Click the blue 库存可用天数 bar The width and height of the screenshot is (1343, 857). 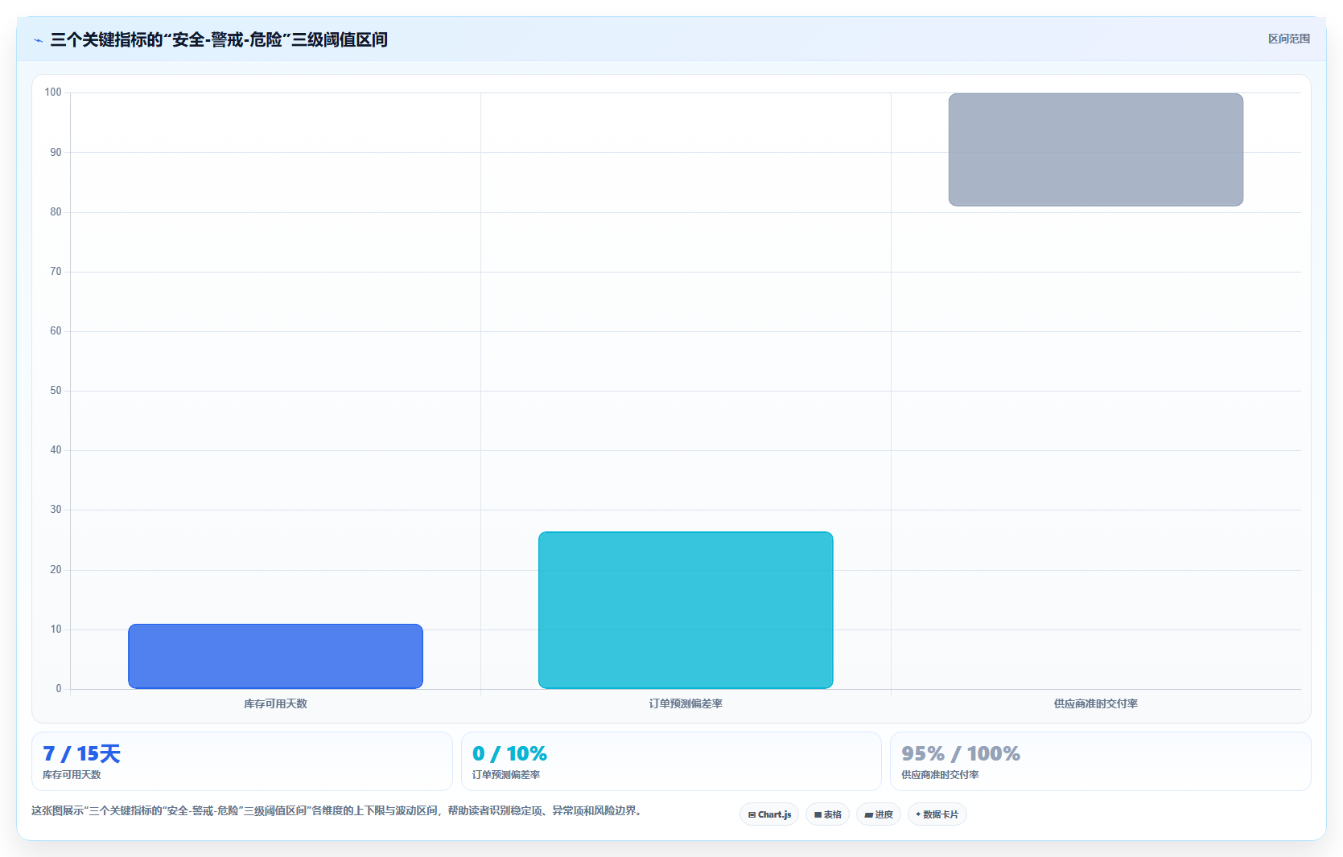(x=275, y=656)
